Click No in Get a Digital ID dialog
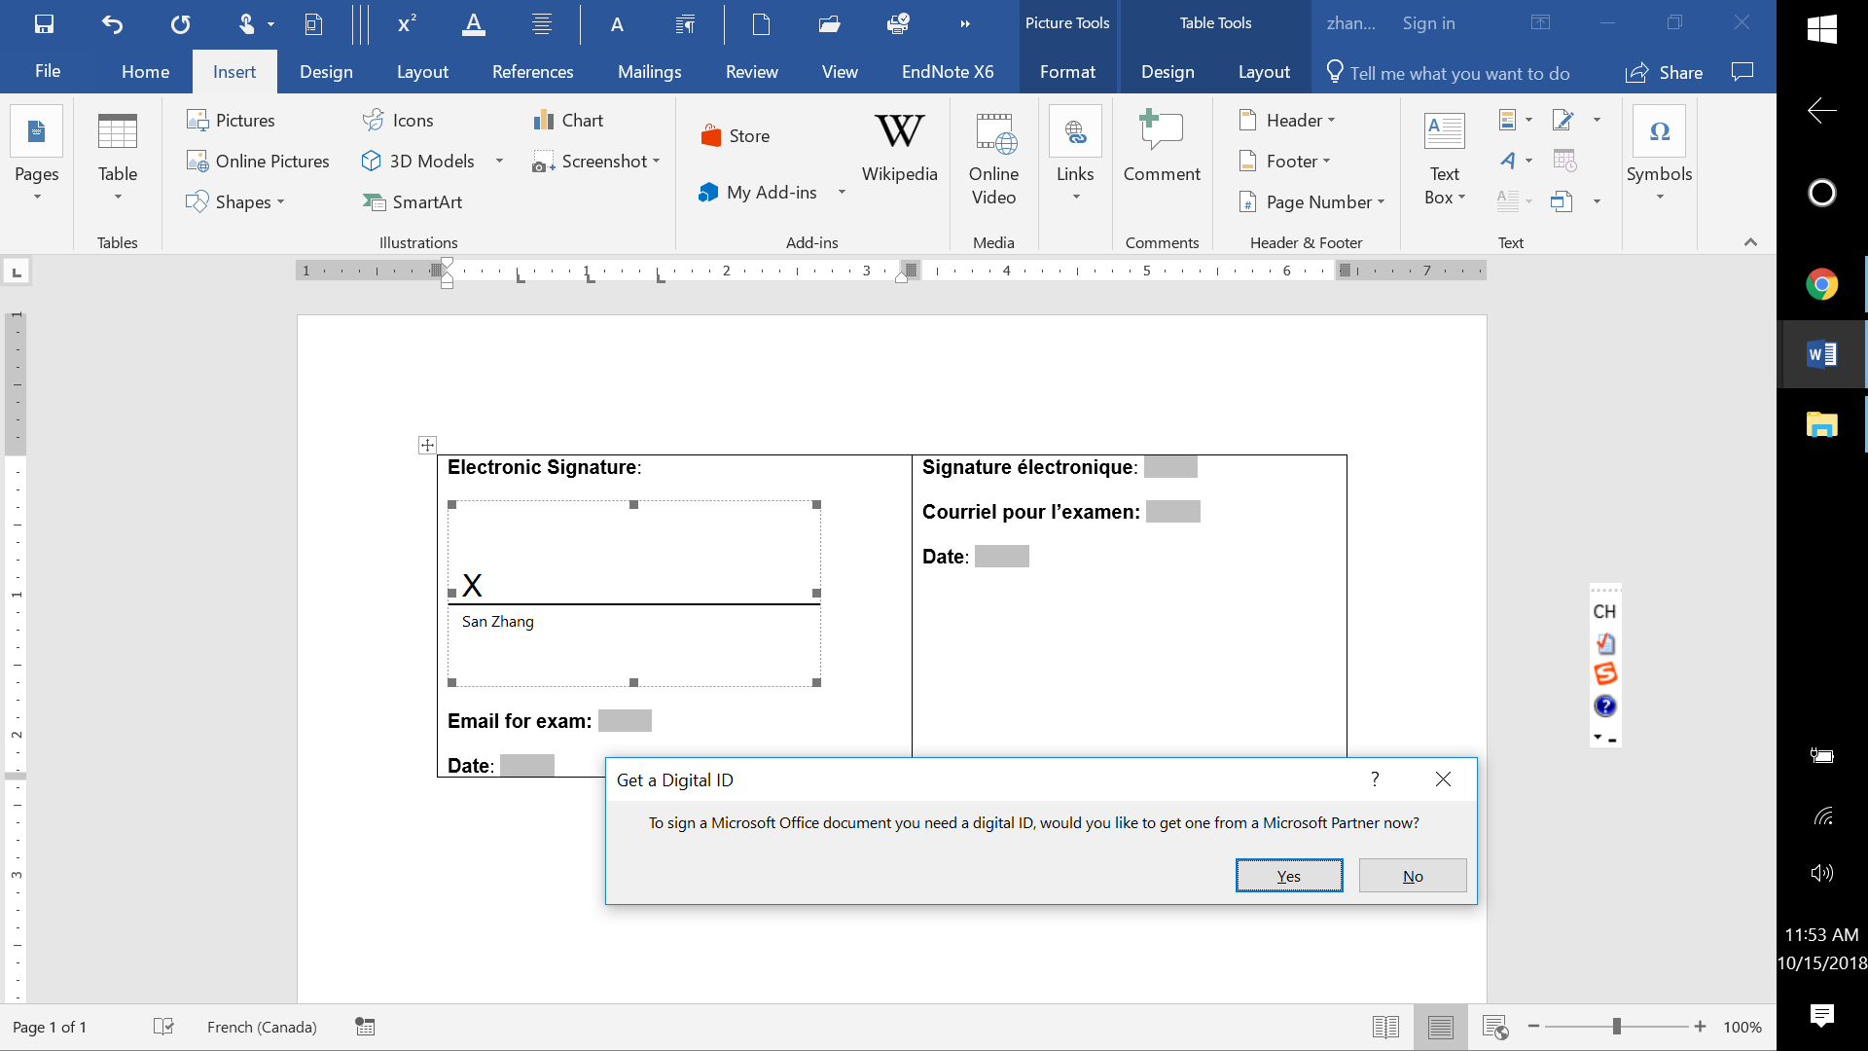The image size is (1868, 1051). pos(1413,876)
